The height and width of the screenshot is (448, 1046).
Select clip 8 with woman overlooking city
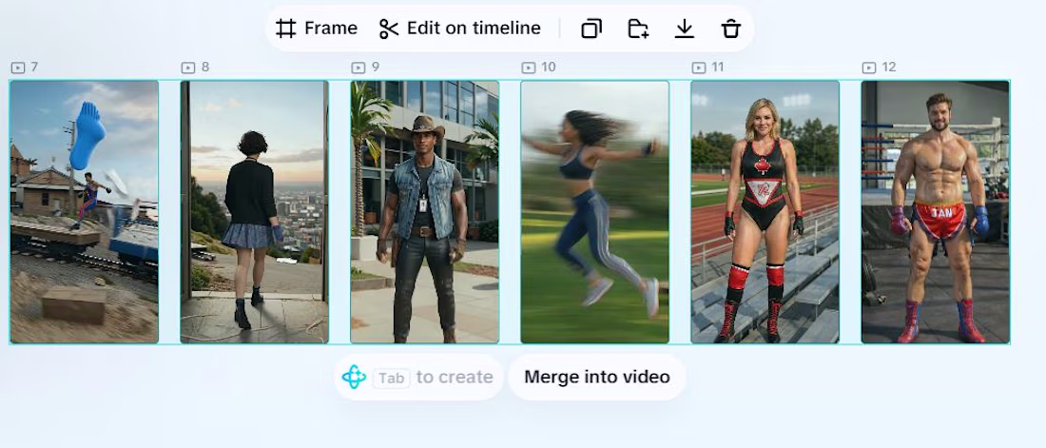254,212
